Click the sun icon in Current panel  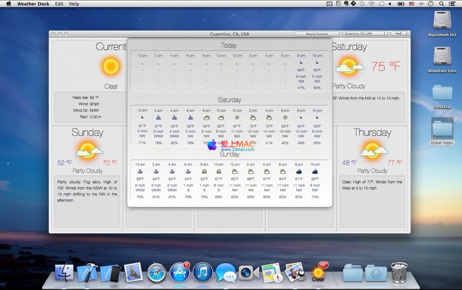click(111, 66)
